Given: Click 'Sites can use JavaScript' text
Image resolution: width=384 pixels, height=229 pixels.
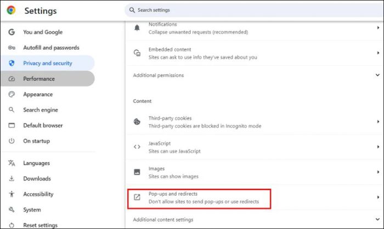Looking at the screenshot, I should pos(174,151).
